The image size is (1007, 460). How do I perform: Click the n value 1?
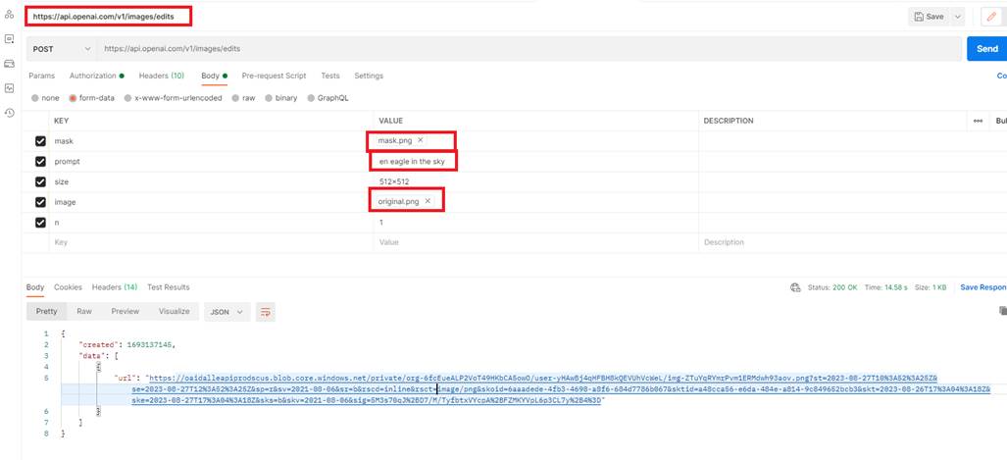tap(381, 223)
